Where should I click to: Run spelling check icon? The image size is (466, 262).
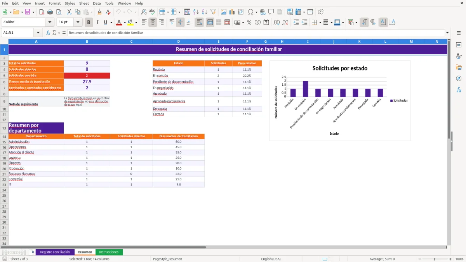(x=152, y=12)
